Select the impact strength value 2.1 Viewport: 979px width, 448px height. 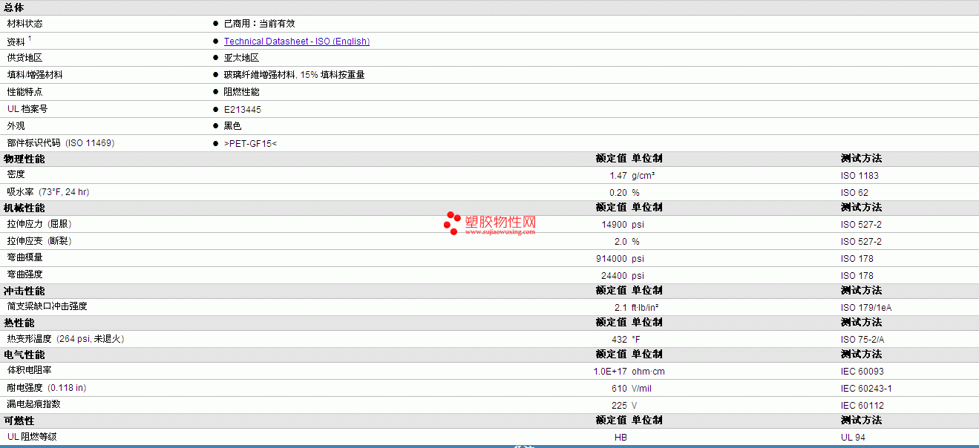(621, 308)
